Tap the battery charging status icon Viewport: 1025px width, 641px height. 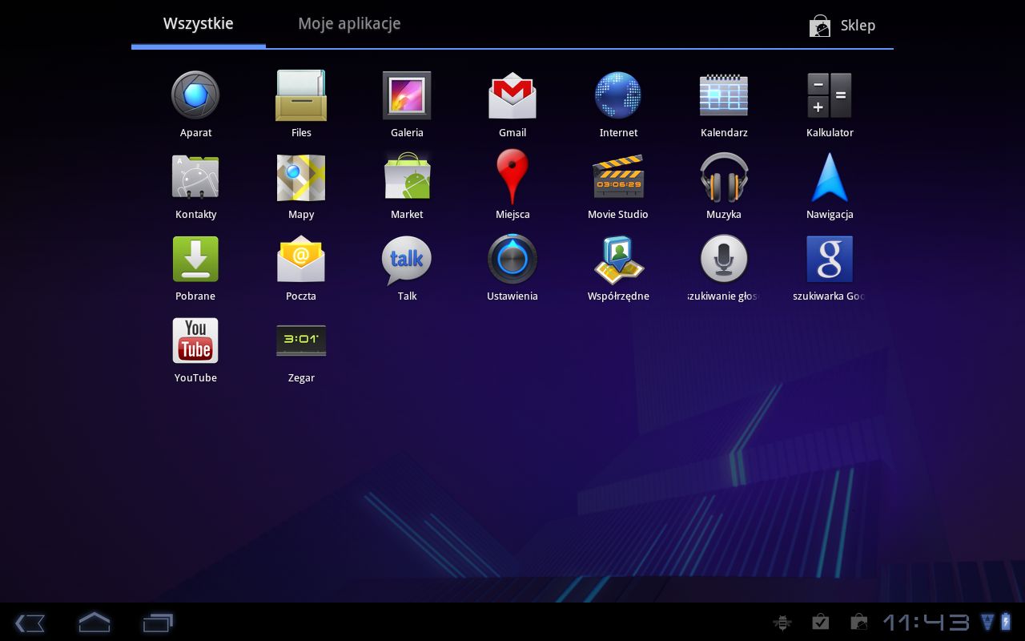tap(1006, 622)
